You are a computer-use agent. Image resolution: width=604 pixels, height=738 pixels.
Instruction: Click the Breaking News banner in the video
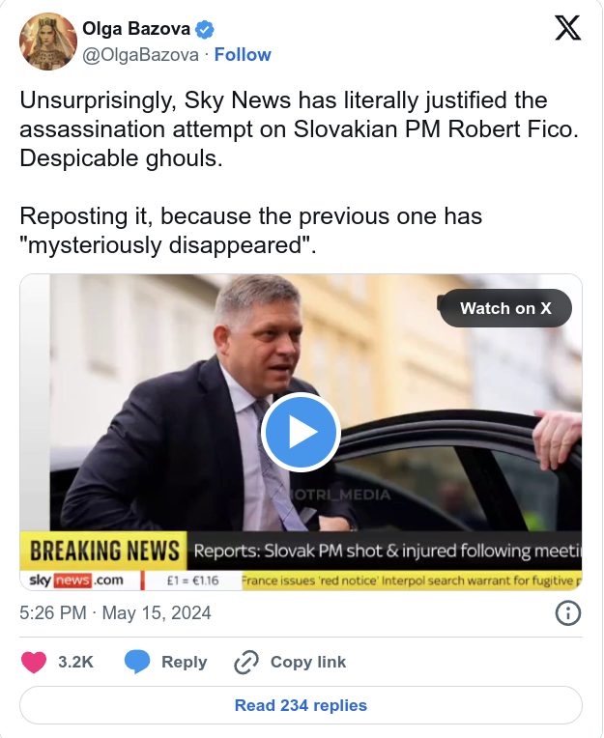point(102,551)
